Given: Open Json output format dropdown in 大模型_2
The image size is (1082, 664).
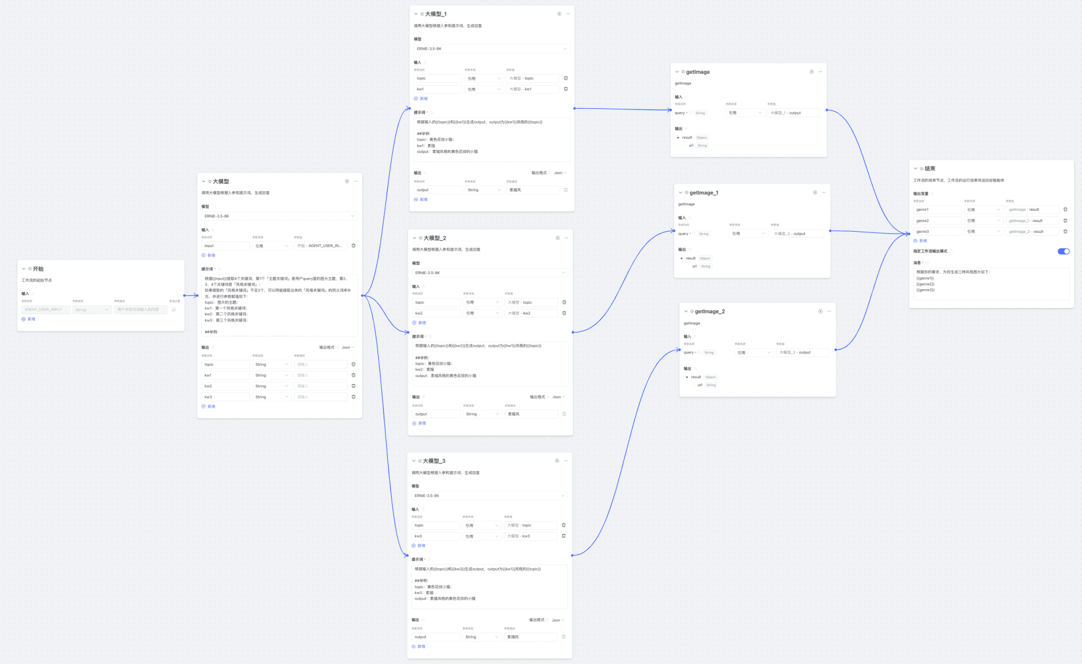Looking at the screenshot, I should tap(558, 397).
